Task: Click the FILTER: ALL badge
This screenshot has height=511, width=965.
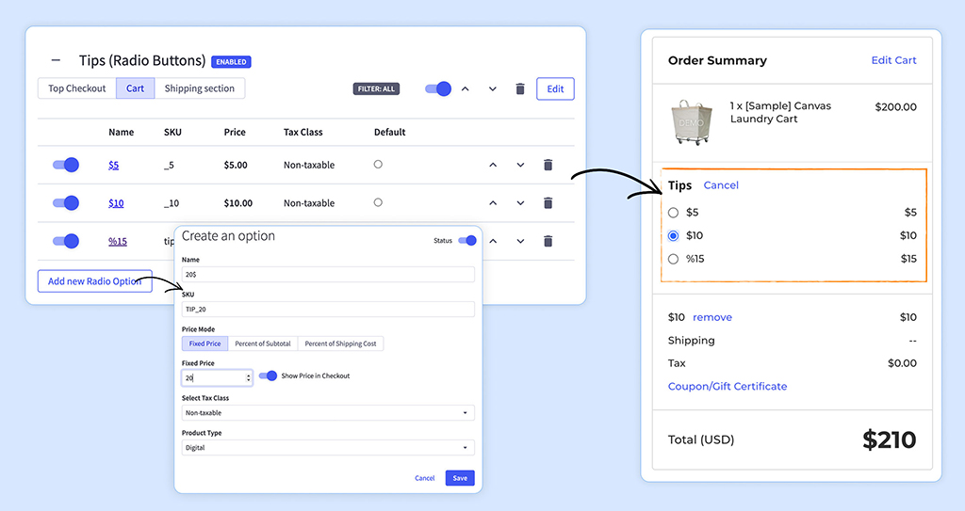Action: [376, 89]
